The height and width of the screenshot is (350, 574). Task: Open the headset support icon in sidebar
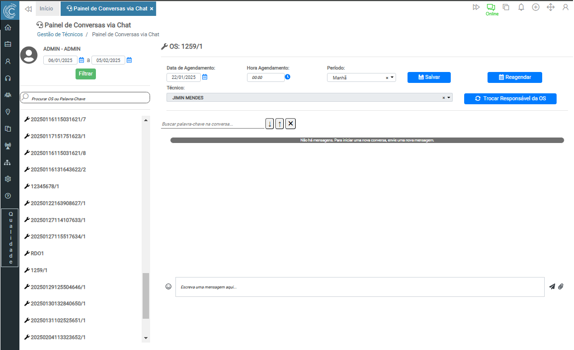8,78
